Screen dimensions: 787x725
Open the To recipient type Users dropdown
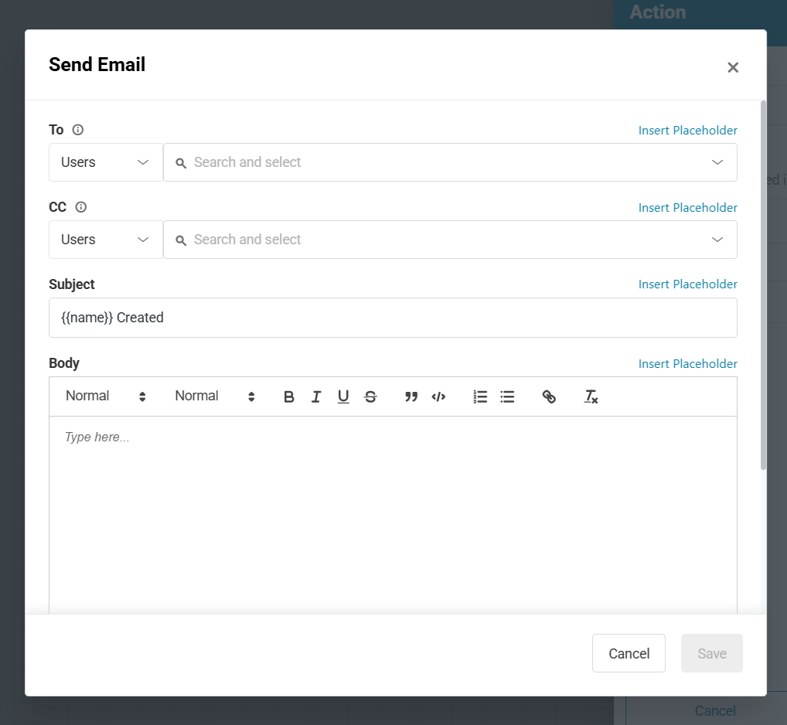tap(105, 162)
